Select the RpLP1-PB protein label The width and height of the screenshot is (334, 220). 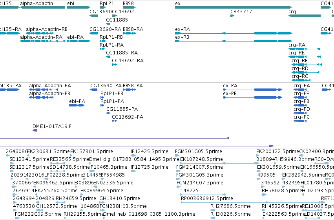[x=112, y=94]
